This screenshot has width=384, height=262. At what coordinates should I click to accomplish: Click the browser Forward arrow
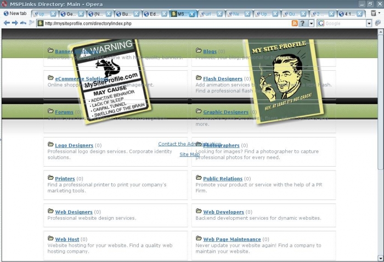[x=15, y=23]
